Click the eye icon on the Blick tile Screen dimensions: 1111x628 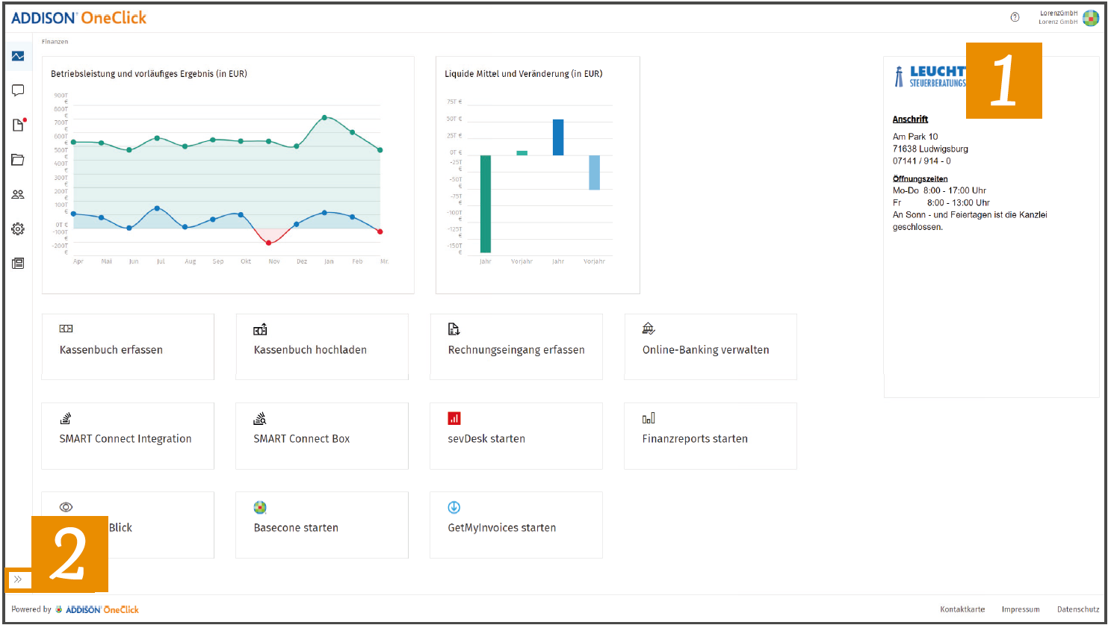(x=66, y=507)
